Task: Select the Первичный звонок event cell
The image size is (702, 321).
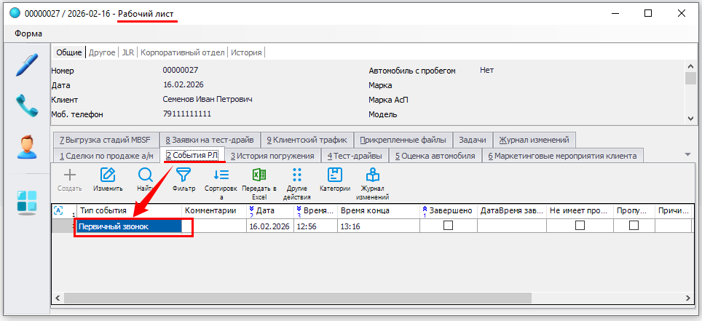Action: pyautogui.click(x=129, y=226)
